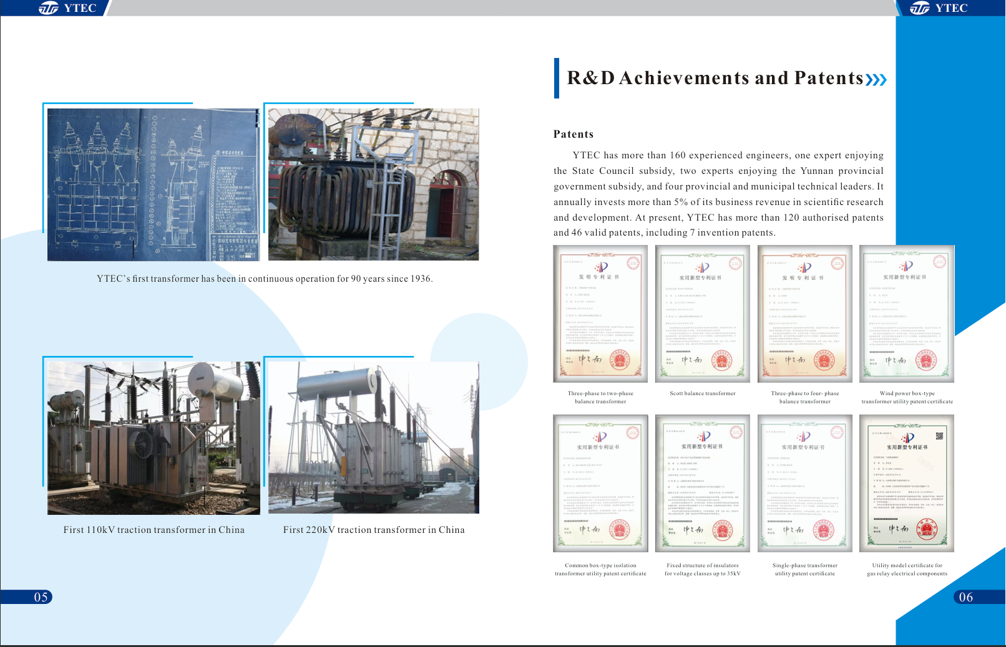The height and width of the screenshot is (647, 1006).
Task: Click the YTEC logo in top-right header
Action: click(939, 8)
